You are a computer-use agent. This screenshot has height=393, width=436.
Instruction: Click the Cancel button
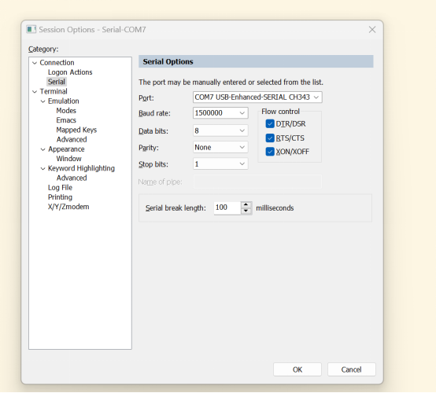click(x=351, y=369)
